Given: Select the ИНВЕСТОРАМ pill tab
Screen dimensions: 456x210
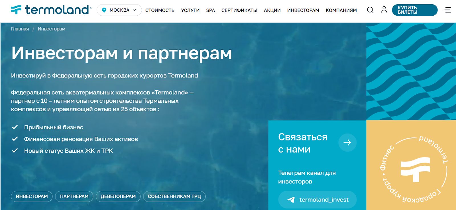Looking at the screenshot, I should tap(32, 196).
